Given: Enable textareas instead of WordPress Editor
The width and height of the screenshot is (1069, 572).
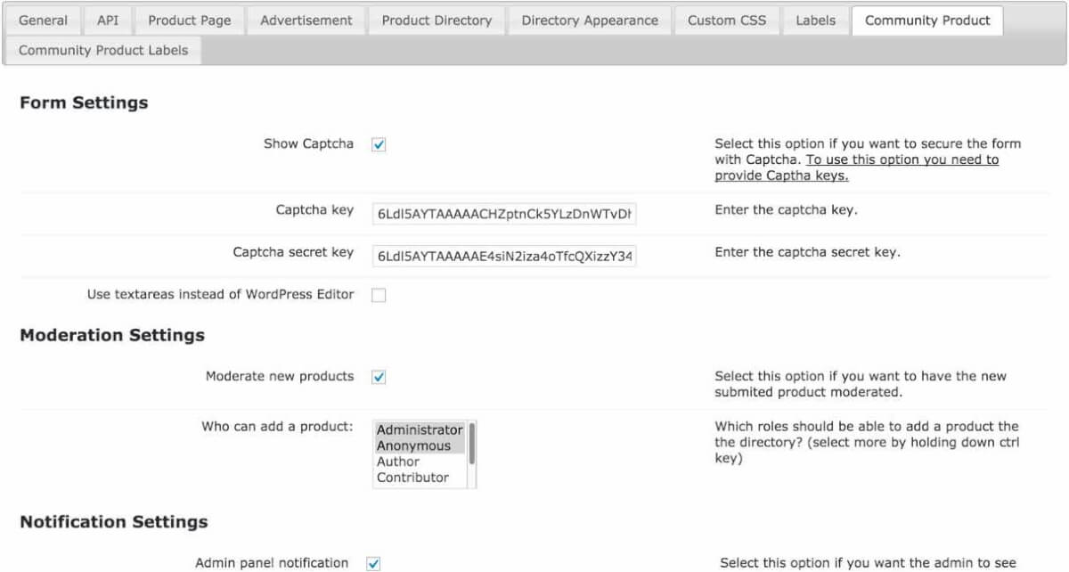Looking at the screenshot, I should tap(379, 295).
